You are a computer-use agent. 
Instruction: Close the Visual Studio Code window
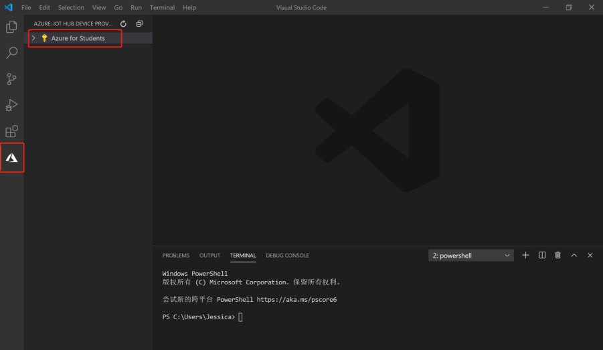tap(592, 7)
